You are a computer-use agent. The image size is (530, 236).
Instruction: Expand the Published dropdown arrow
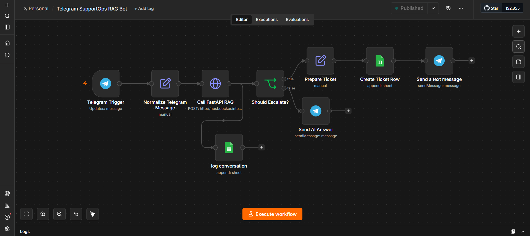[433, 8]
